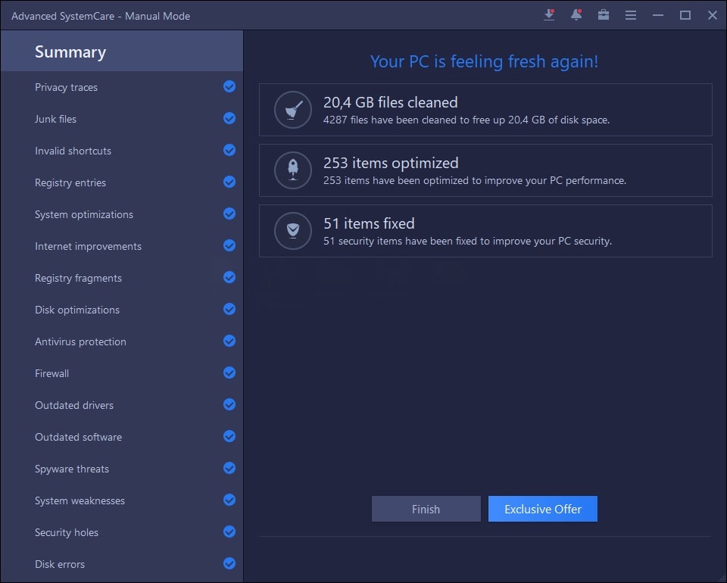The height and width of the screenshot is (583, 727).
Task: Click the broom files cleaned icon
Action: (292, 110)
